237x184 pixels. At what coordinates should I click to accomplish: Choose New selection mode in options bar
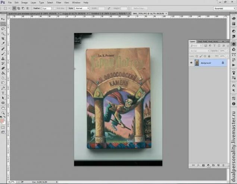[14, 8]
